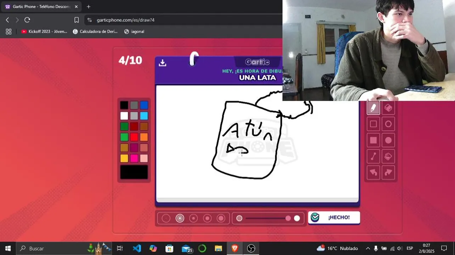Viewport: 455px width, 255px height.
Task: Reload the current page
Action: pos(27,20)
